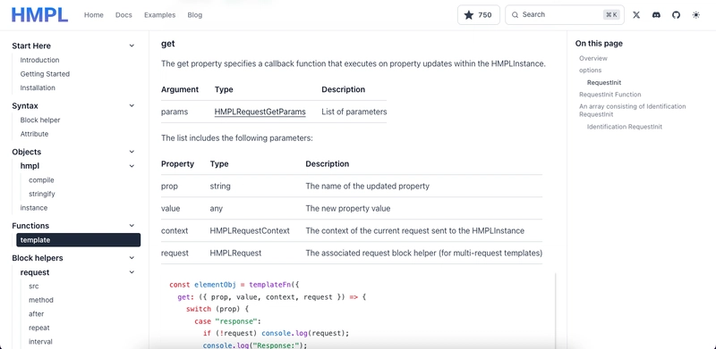Focus the Search input field

pos(565,14)
